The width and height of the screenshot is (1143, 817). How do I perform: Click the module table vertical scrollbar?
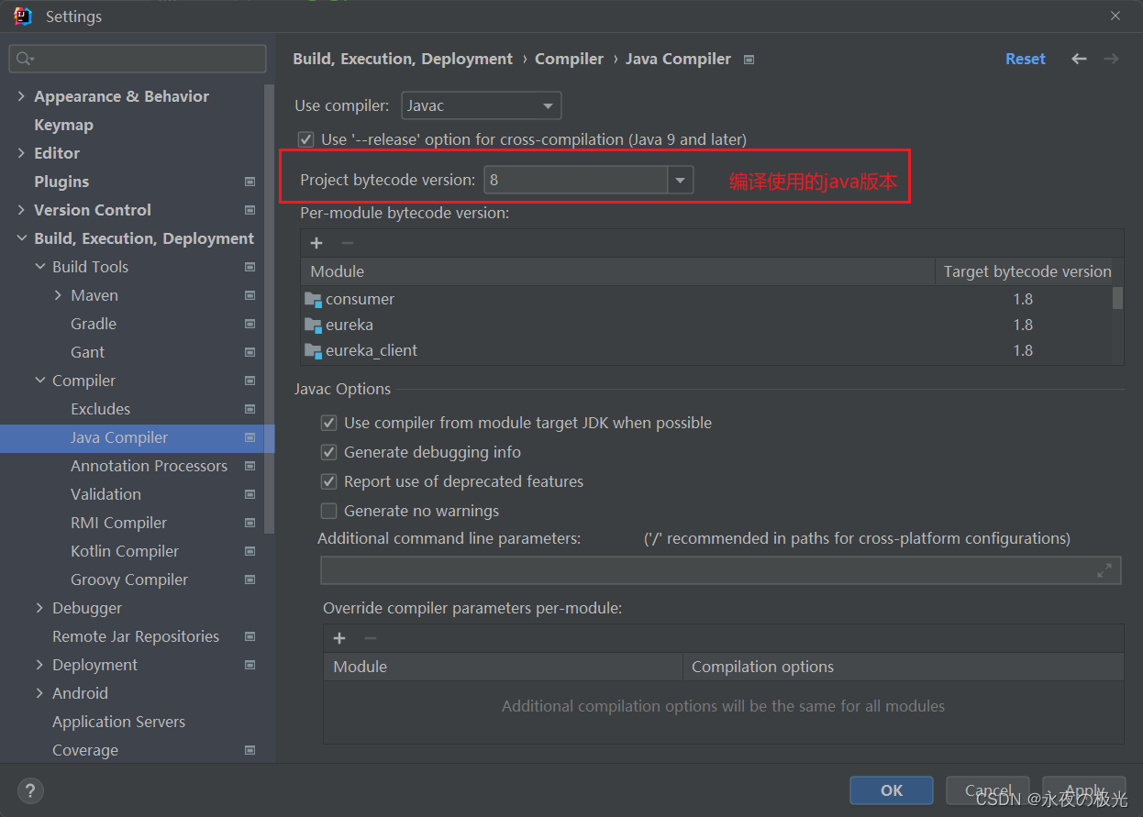[1117, 299]
